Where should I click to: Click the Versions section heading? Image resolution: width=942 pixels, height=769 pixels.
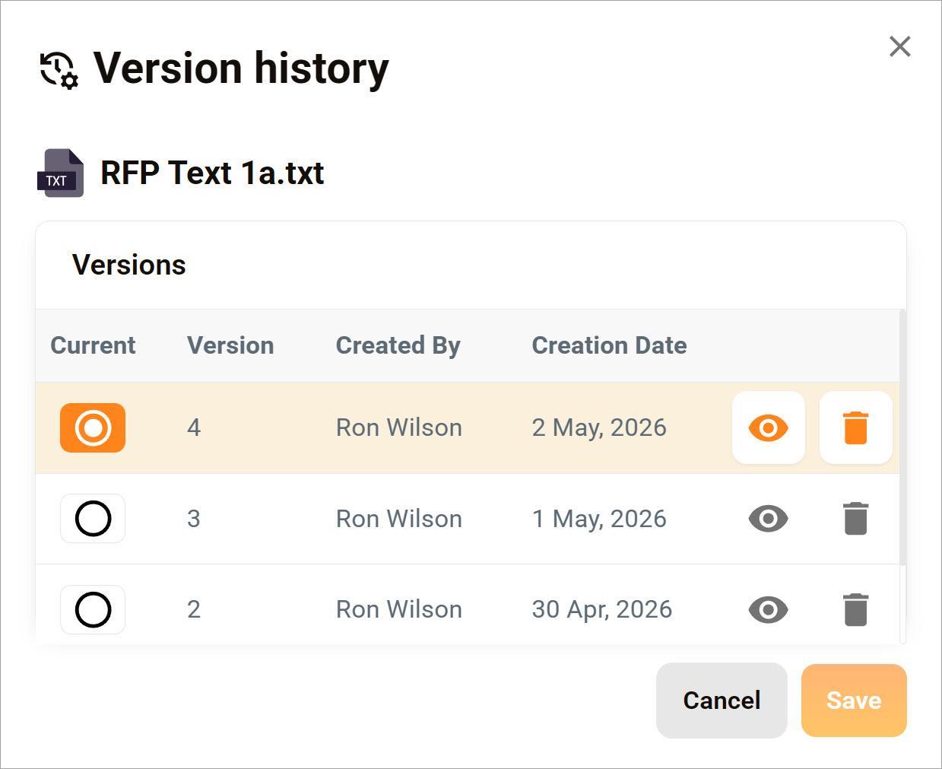129,265
